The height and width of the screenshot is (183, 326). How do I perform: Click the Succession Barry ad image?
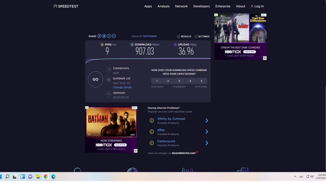pos(240,28)
